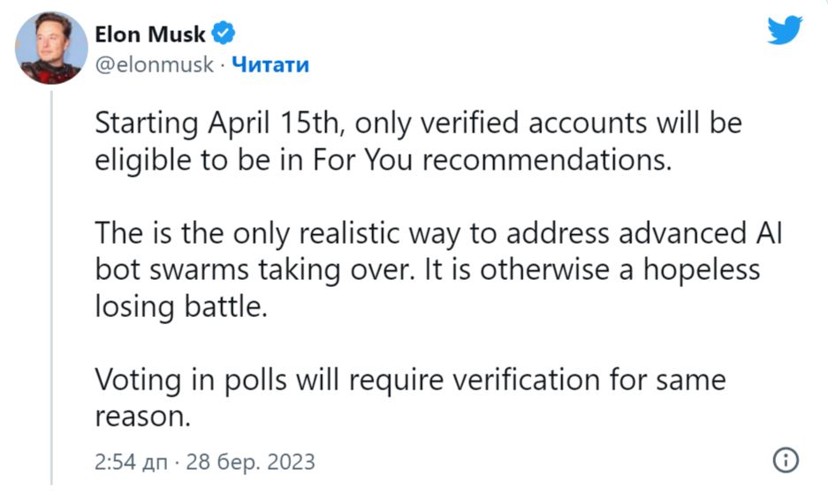The image size is (828, 491).
Task: Click the 'advanced AI bot swarms' paragraph
Action: pyautogui.click(x=438, y=269)
